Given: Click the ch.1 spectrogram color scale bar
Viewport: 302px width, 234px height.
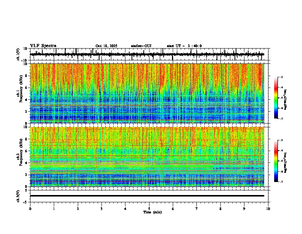Looking at the screenshot, I should click(x=276, y=98).
